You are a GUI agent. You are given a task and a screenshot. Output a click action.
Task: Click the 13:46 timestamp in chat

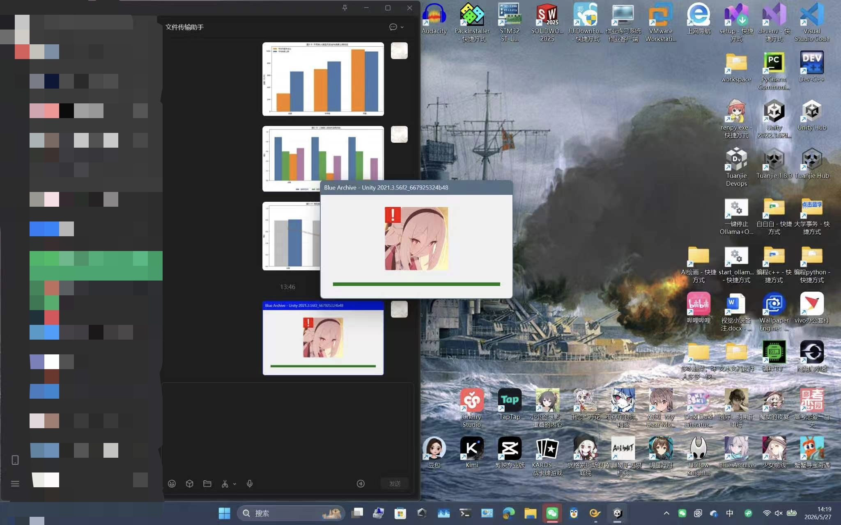coord(287,287)
